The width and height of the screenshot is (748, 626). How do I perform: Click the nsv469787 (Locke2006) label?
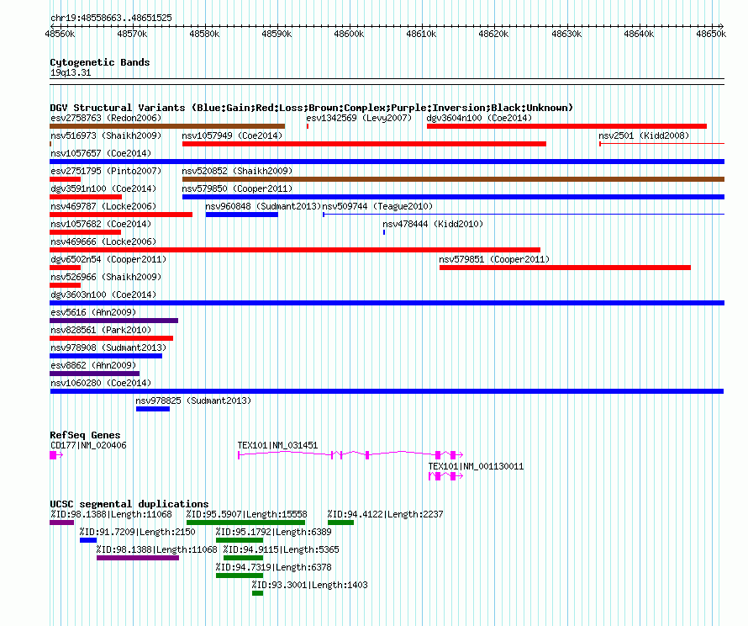coord(103,206)
